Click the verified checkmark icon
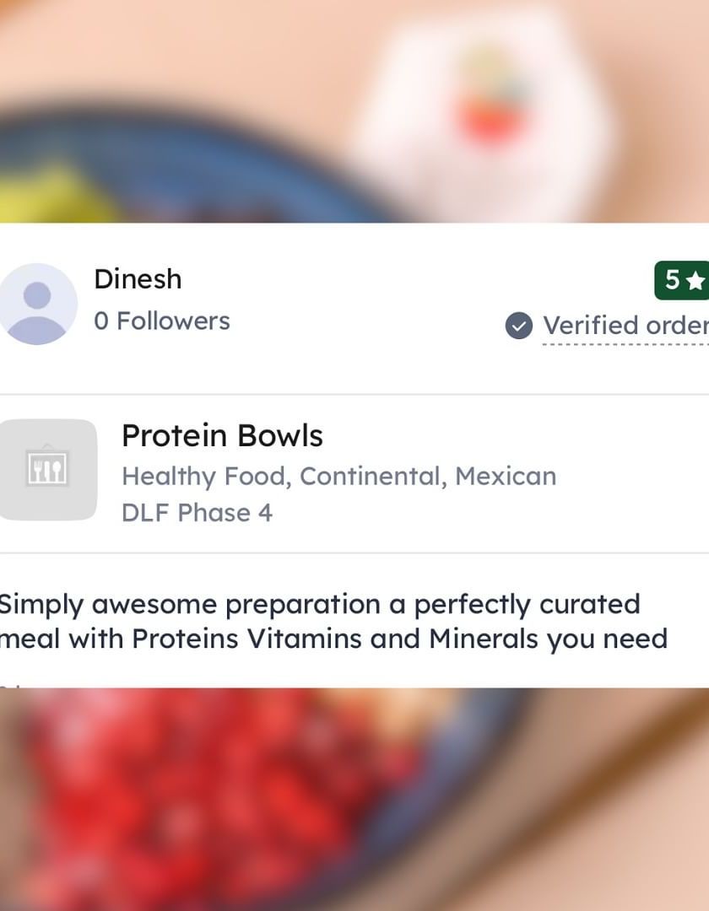The width and height of the screenshot is (709, 911). pos(519,326)
